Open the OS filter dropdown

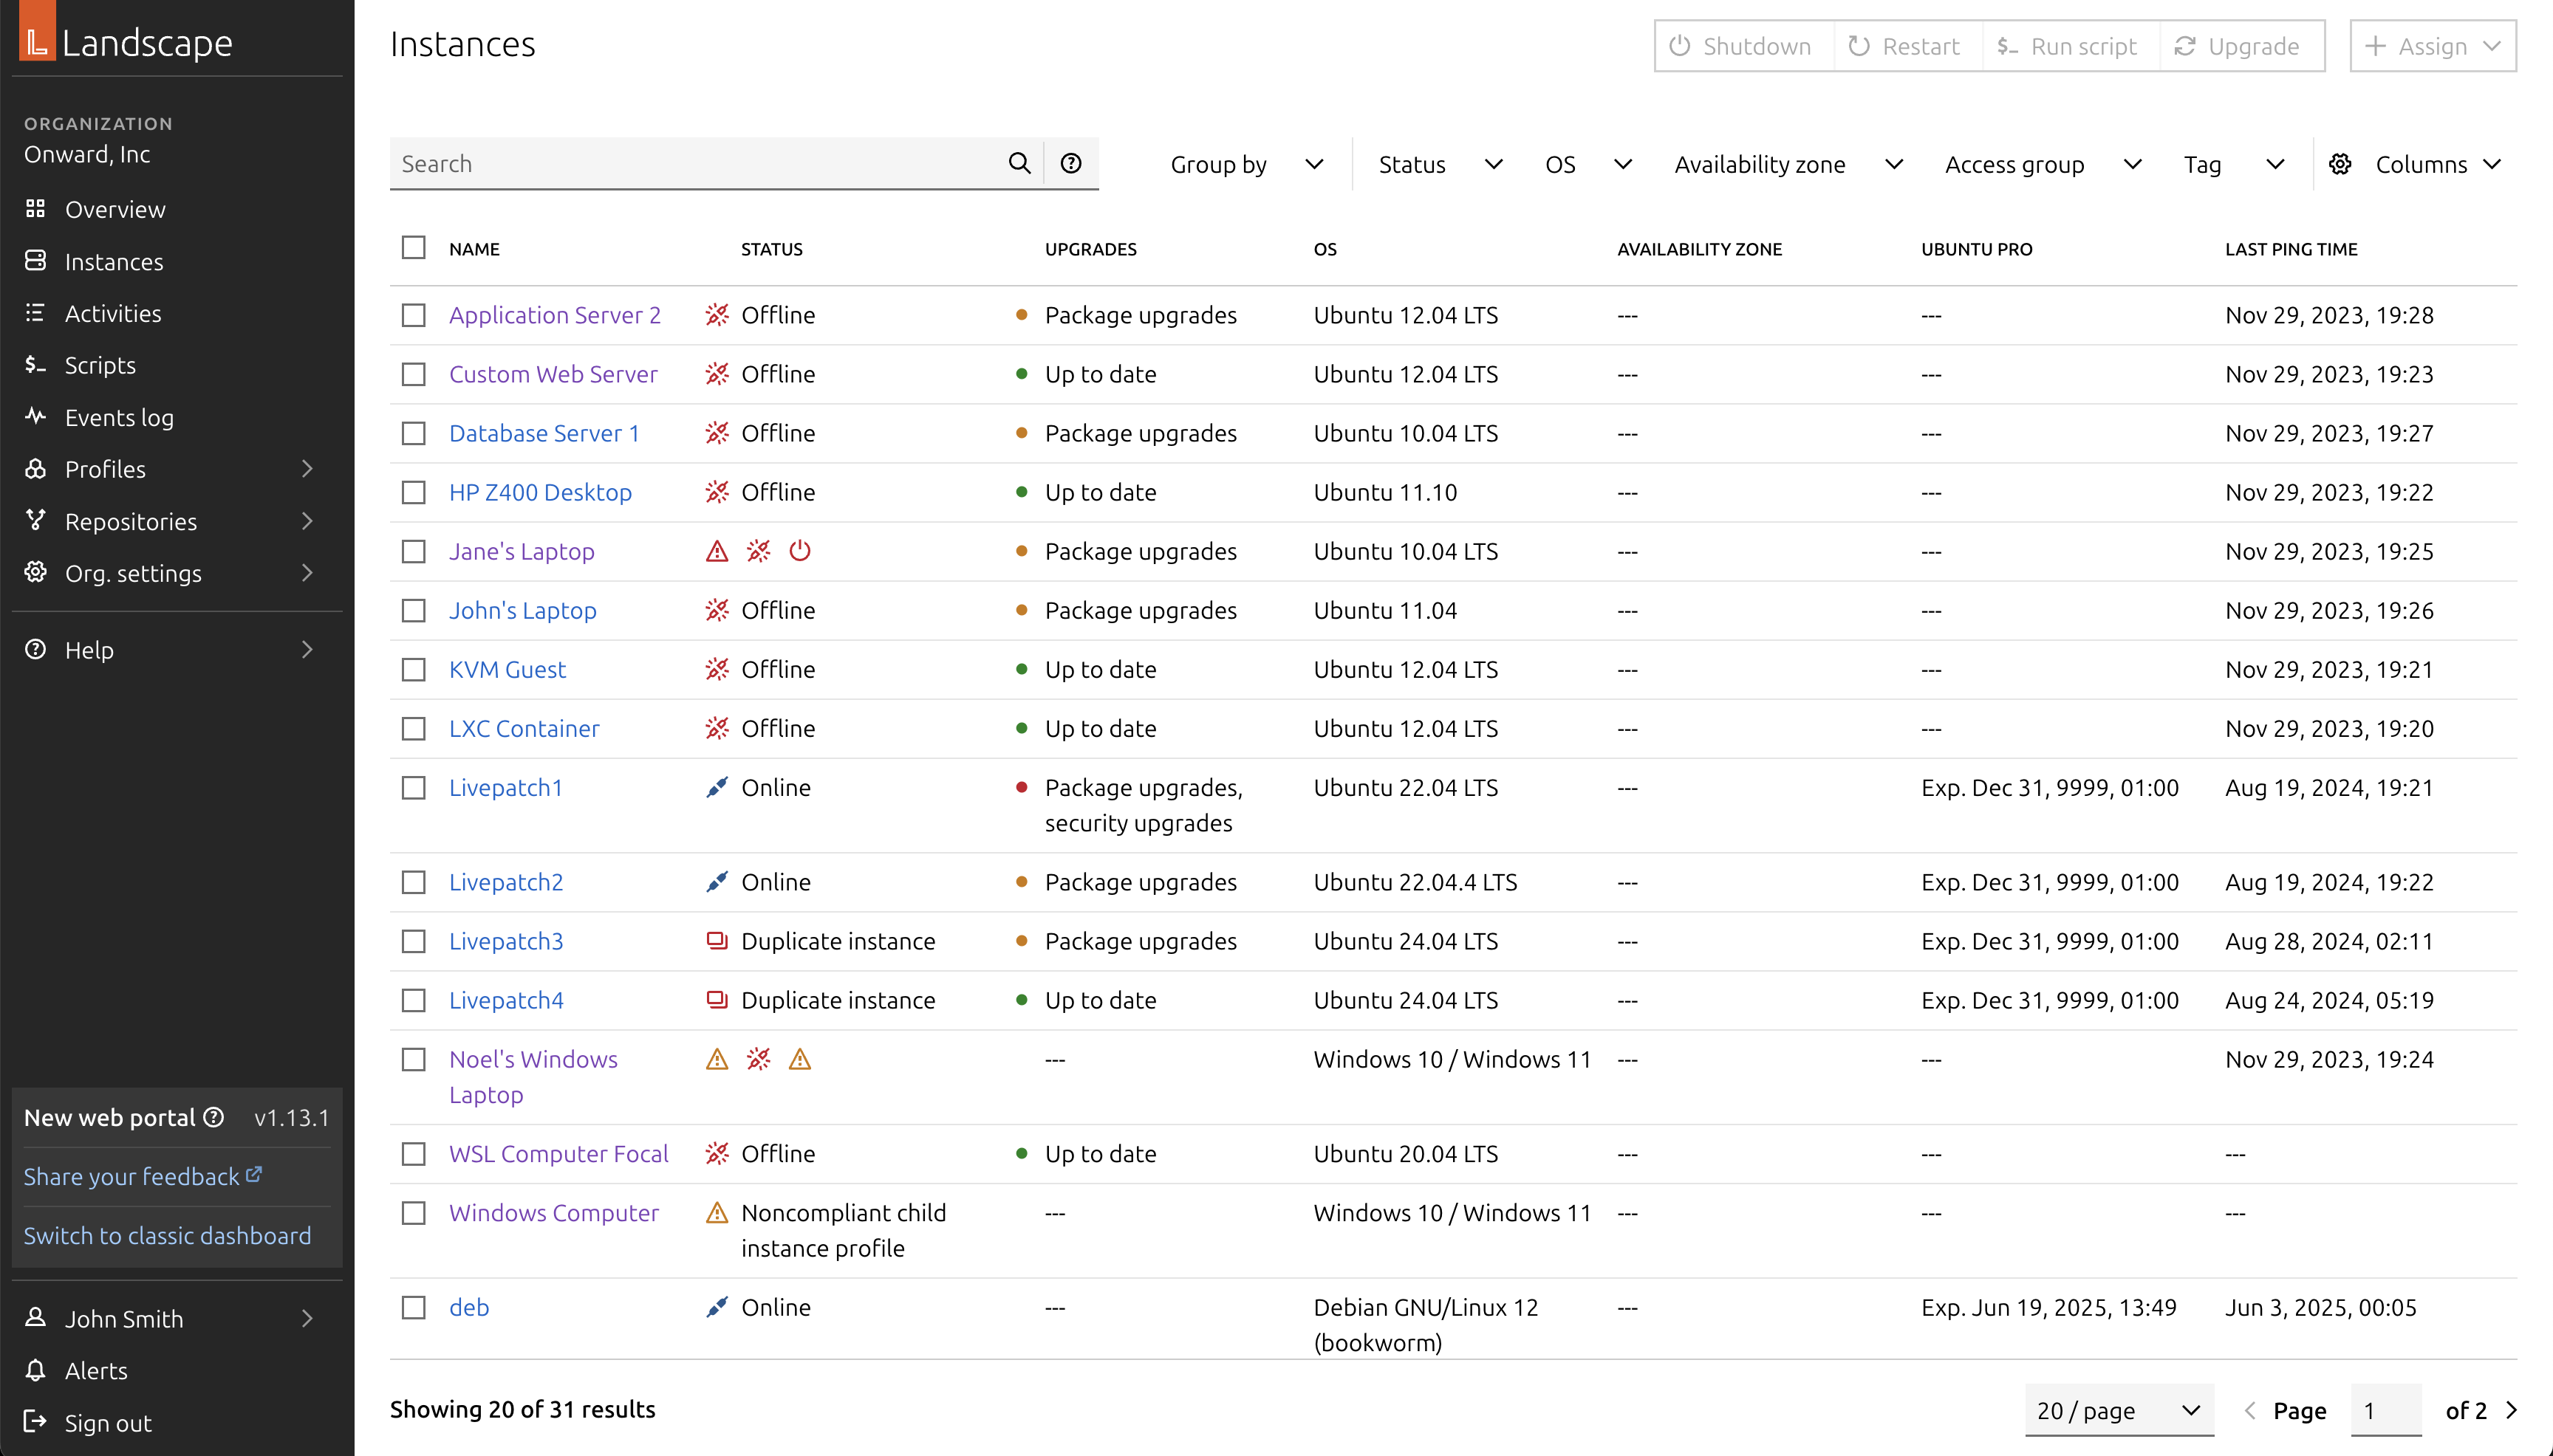point(1587,164)
